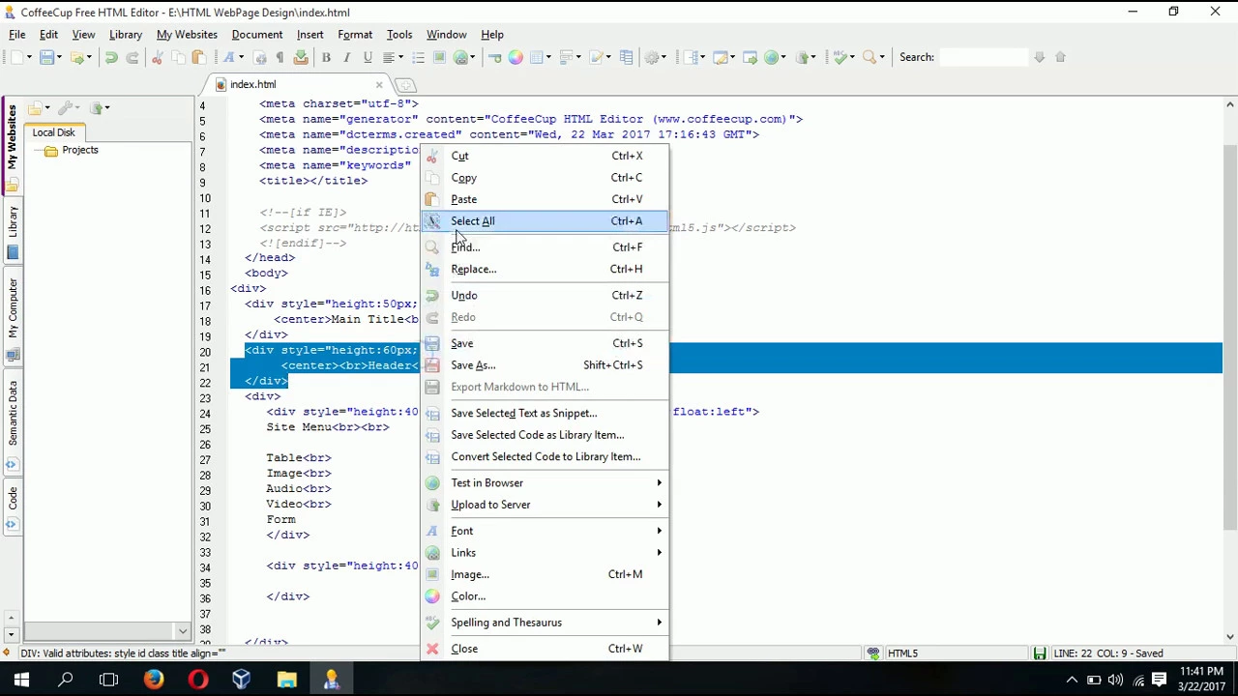Viewport: 1238px width, 696px height.
Task: Click the Paste clipboard toolbar icon
Action: 199,57
